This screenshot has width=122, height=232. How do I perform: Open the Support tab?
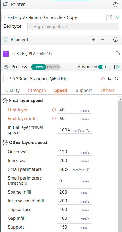(84, 90)
